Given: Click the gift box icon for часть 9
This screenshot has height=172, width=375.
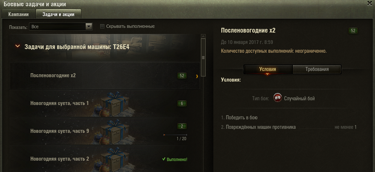Looking at the screenshot, I should coord(113,132).
